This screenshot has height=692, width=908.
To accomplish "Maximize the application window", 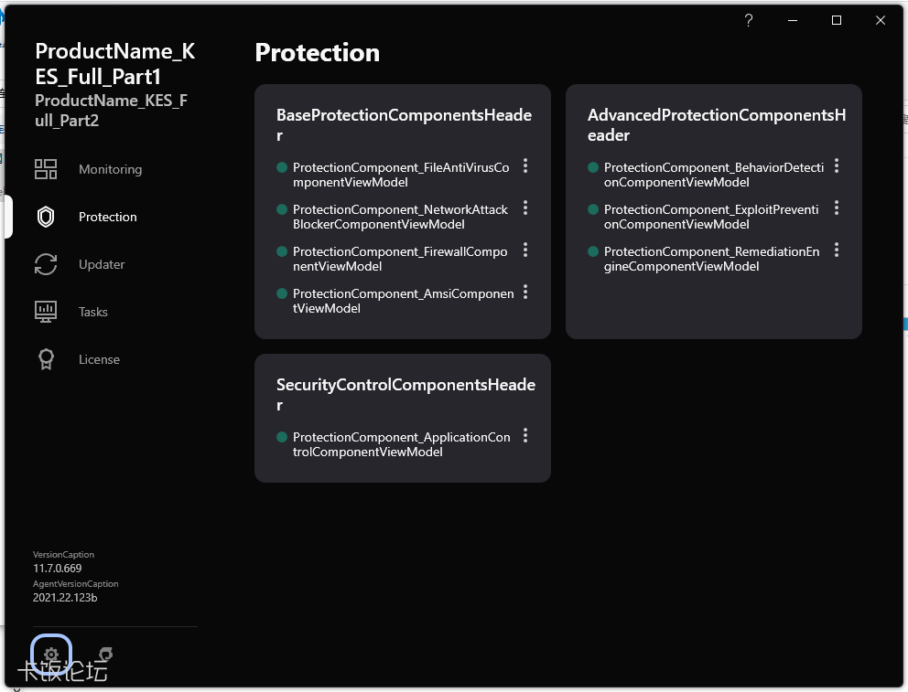I will (837, 20).
